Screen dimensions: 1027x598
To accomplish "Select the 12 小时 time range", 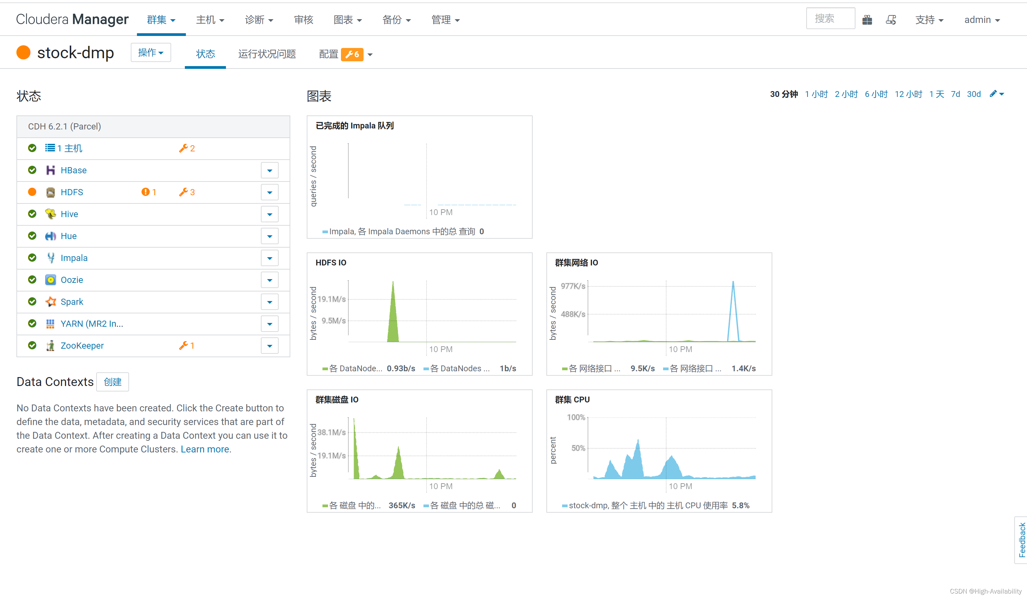I will coord(908,94).
